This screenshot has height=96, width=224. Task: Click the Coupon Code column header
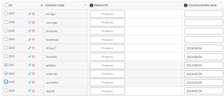point(55,6)
